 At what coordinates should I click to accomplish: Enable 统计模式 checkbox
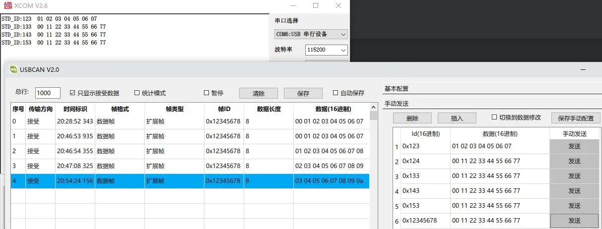pyautogui.click(x=137, y=93)
